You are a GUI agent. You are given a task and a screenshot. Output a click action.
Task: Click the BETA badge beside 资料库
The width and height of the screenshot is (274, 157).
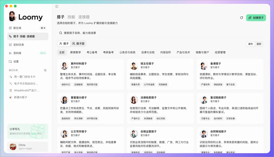tap(43, 53)
